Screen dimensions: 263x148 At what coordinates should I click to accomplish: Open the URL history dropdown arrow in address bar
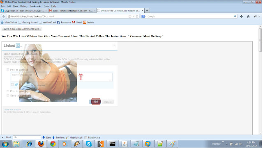(x=134, y=16)
